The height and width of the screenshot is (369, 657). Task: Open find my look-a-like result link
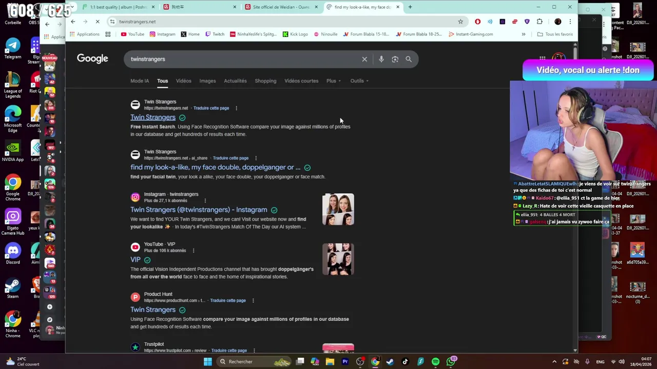tap(215, 168)
